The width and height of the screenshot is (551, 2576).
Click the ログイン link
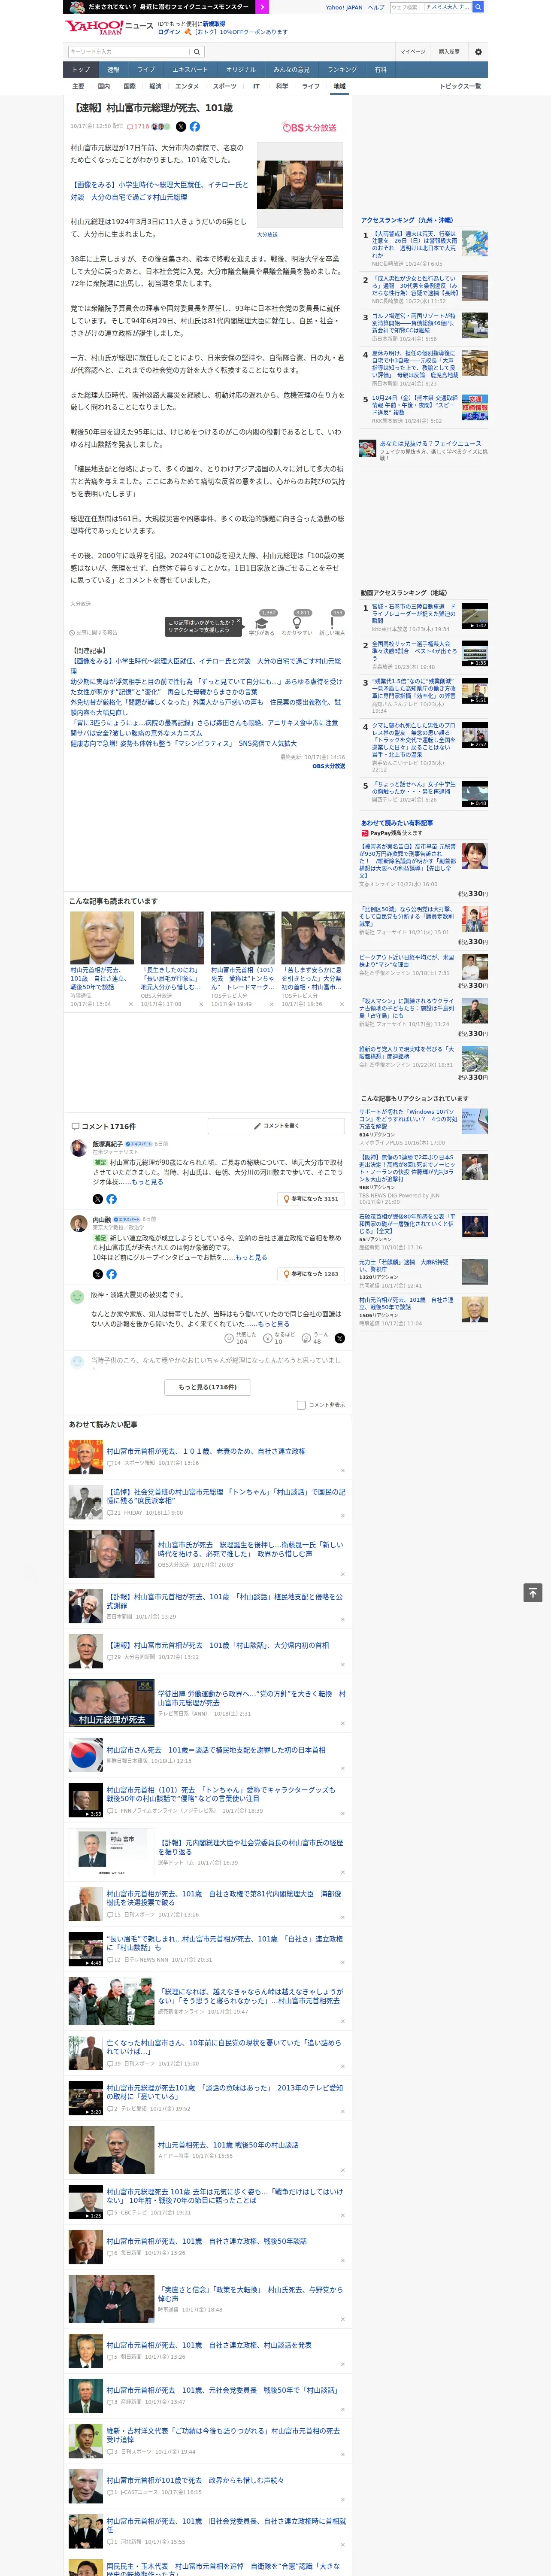(x=169, y=32)
